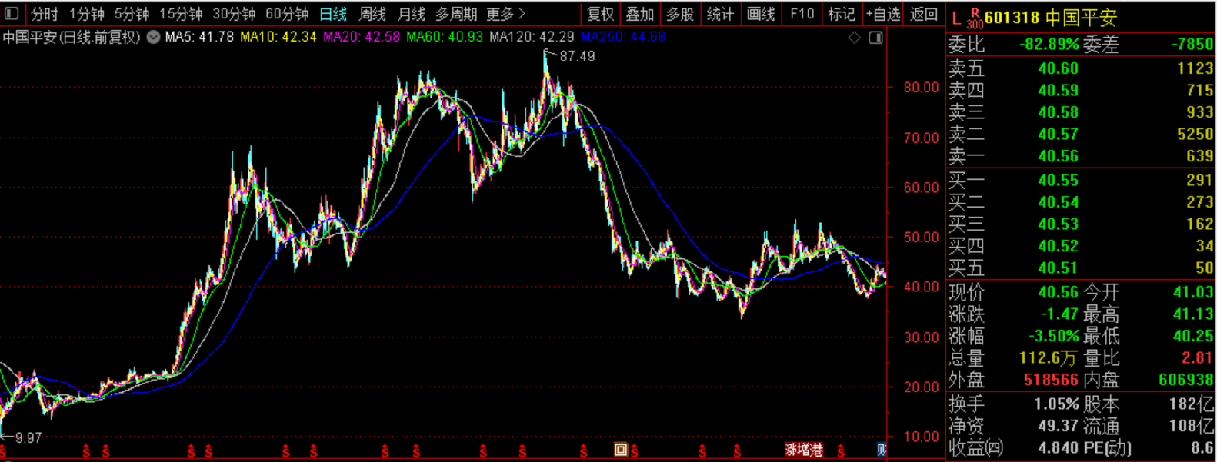Switch to 月线 monthly chart
The width and height of the screenshot is (1217, 462).
(x=412, y=14)
